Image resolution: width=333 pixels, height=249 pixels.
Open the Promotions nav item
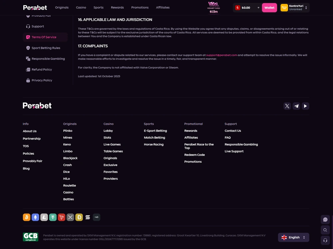coord(140,7)
